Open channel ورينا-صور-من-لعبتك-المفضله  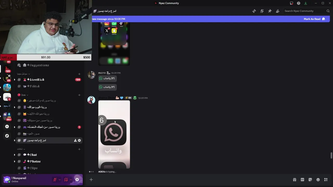point(49,127)
